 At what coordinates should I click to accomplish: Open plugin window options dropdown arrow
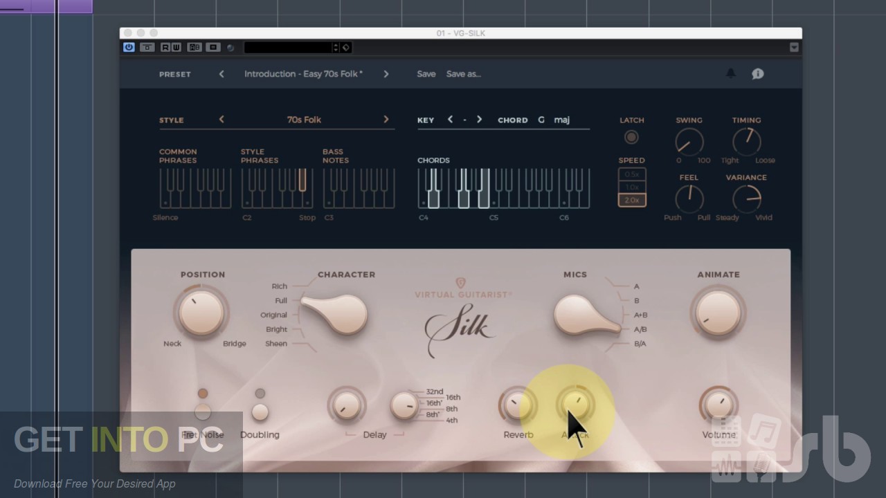click(x=794, y=47)
